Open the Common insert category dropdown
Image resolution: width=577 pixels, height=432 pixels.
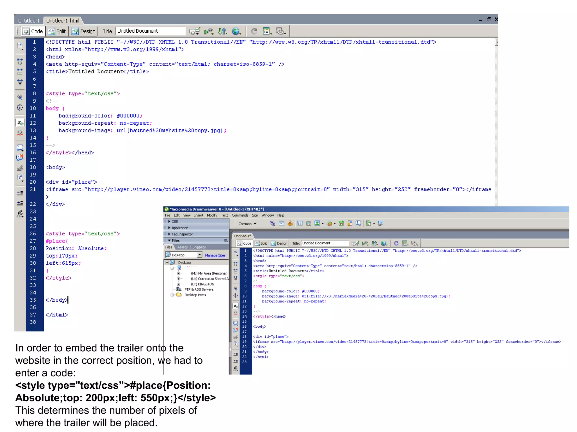(247, 224)
